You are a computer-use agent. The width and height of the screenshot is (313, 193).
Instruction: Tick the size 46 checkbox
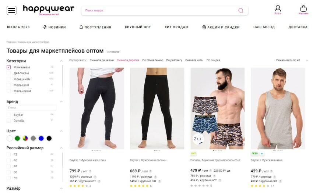point(8,160)
